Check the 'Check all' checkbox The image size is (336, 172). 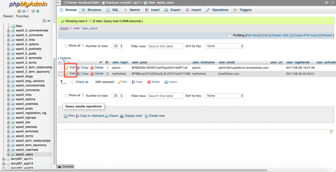pos(72,82)
